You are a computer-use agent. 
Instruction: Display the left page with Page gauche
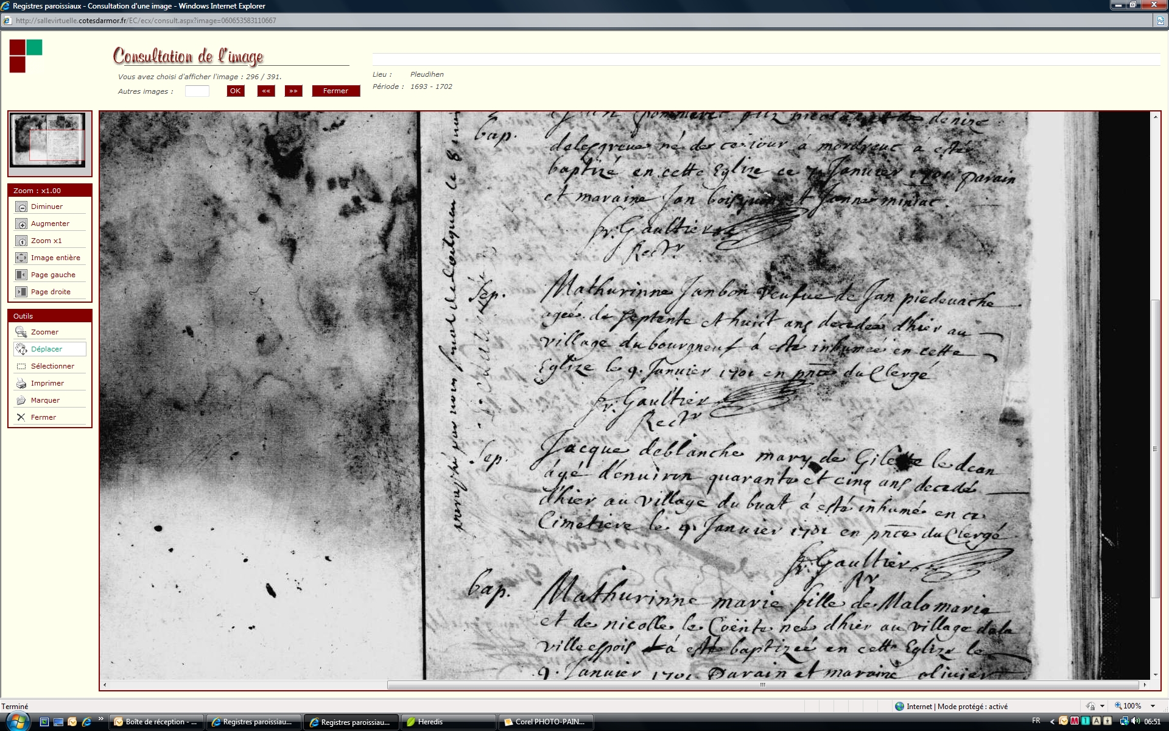point(21,275)
